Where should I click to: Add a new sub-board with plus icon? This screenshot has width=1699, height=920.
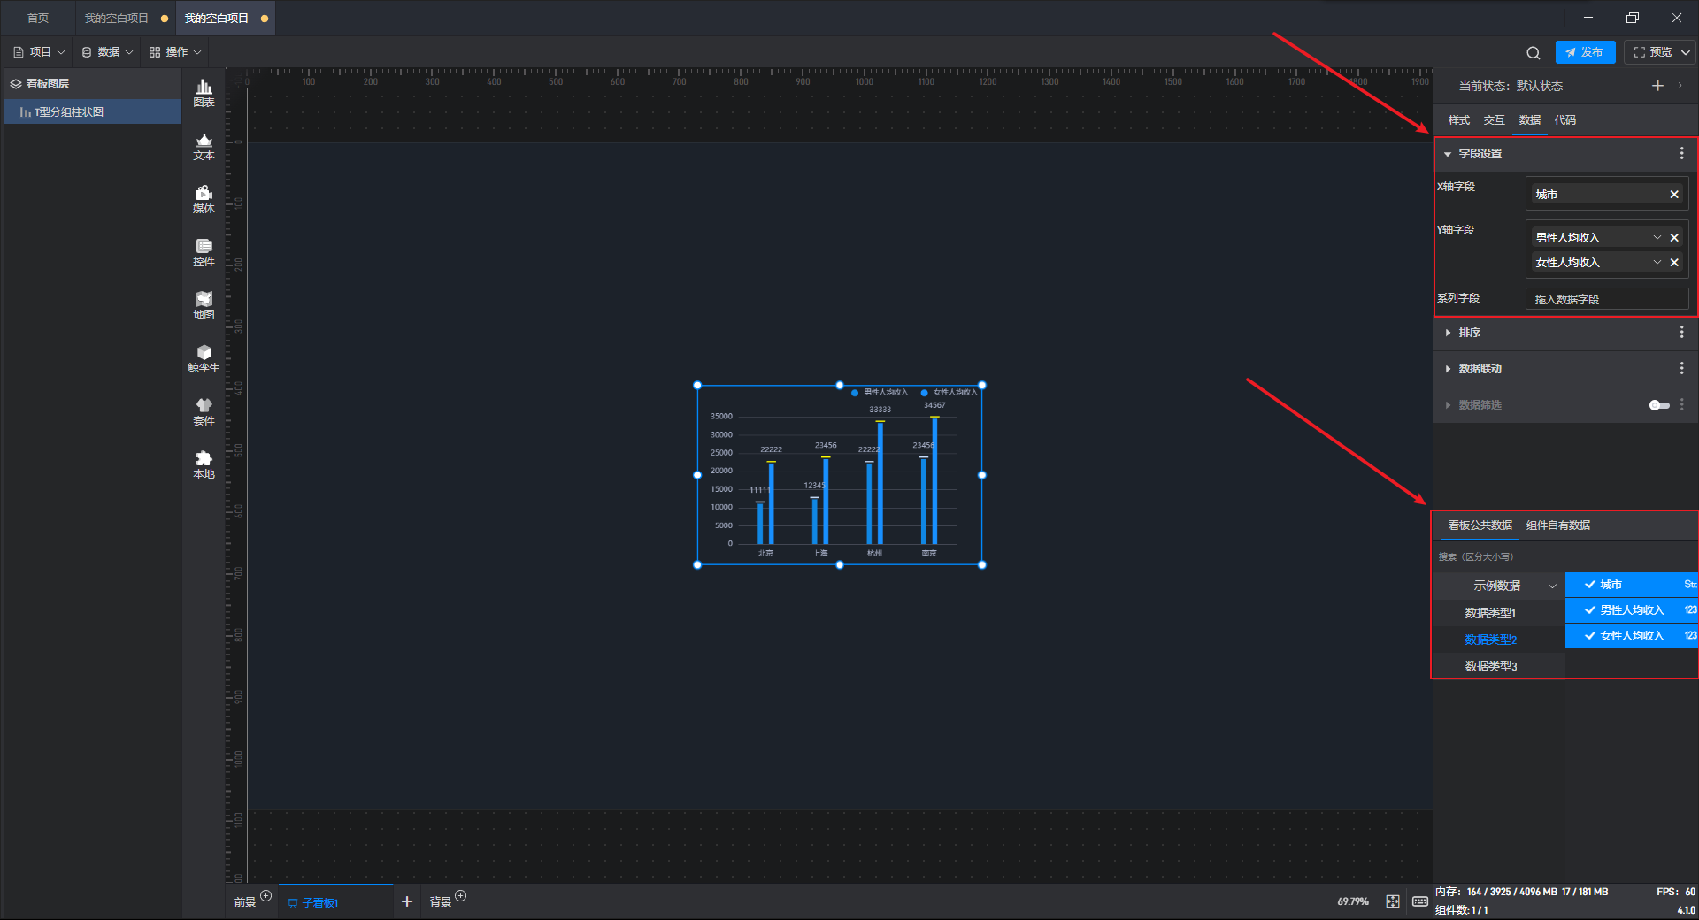(407, 901)
